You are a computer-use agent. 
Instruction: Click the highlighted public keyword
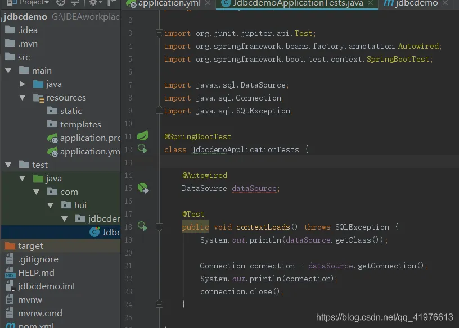tap(196, 227)
